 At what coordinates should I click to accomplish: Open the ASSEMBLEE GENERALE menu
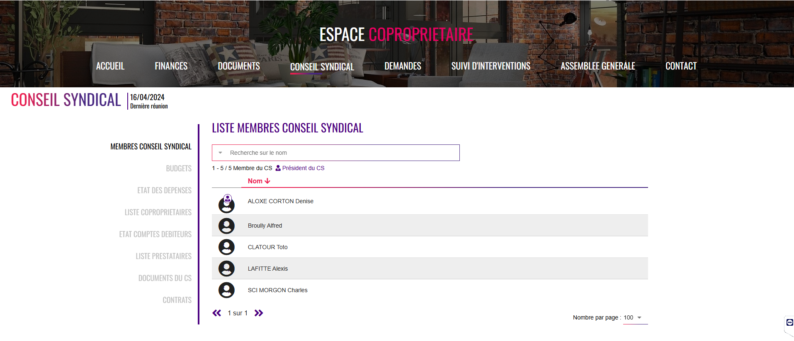(597, 66)
